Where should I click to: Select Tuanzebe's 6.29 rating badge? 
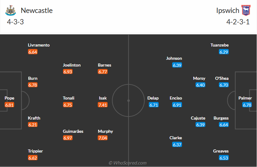[x=224, y=52]
